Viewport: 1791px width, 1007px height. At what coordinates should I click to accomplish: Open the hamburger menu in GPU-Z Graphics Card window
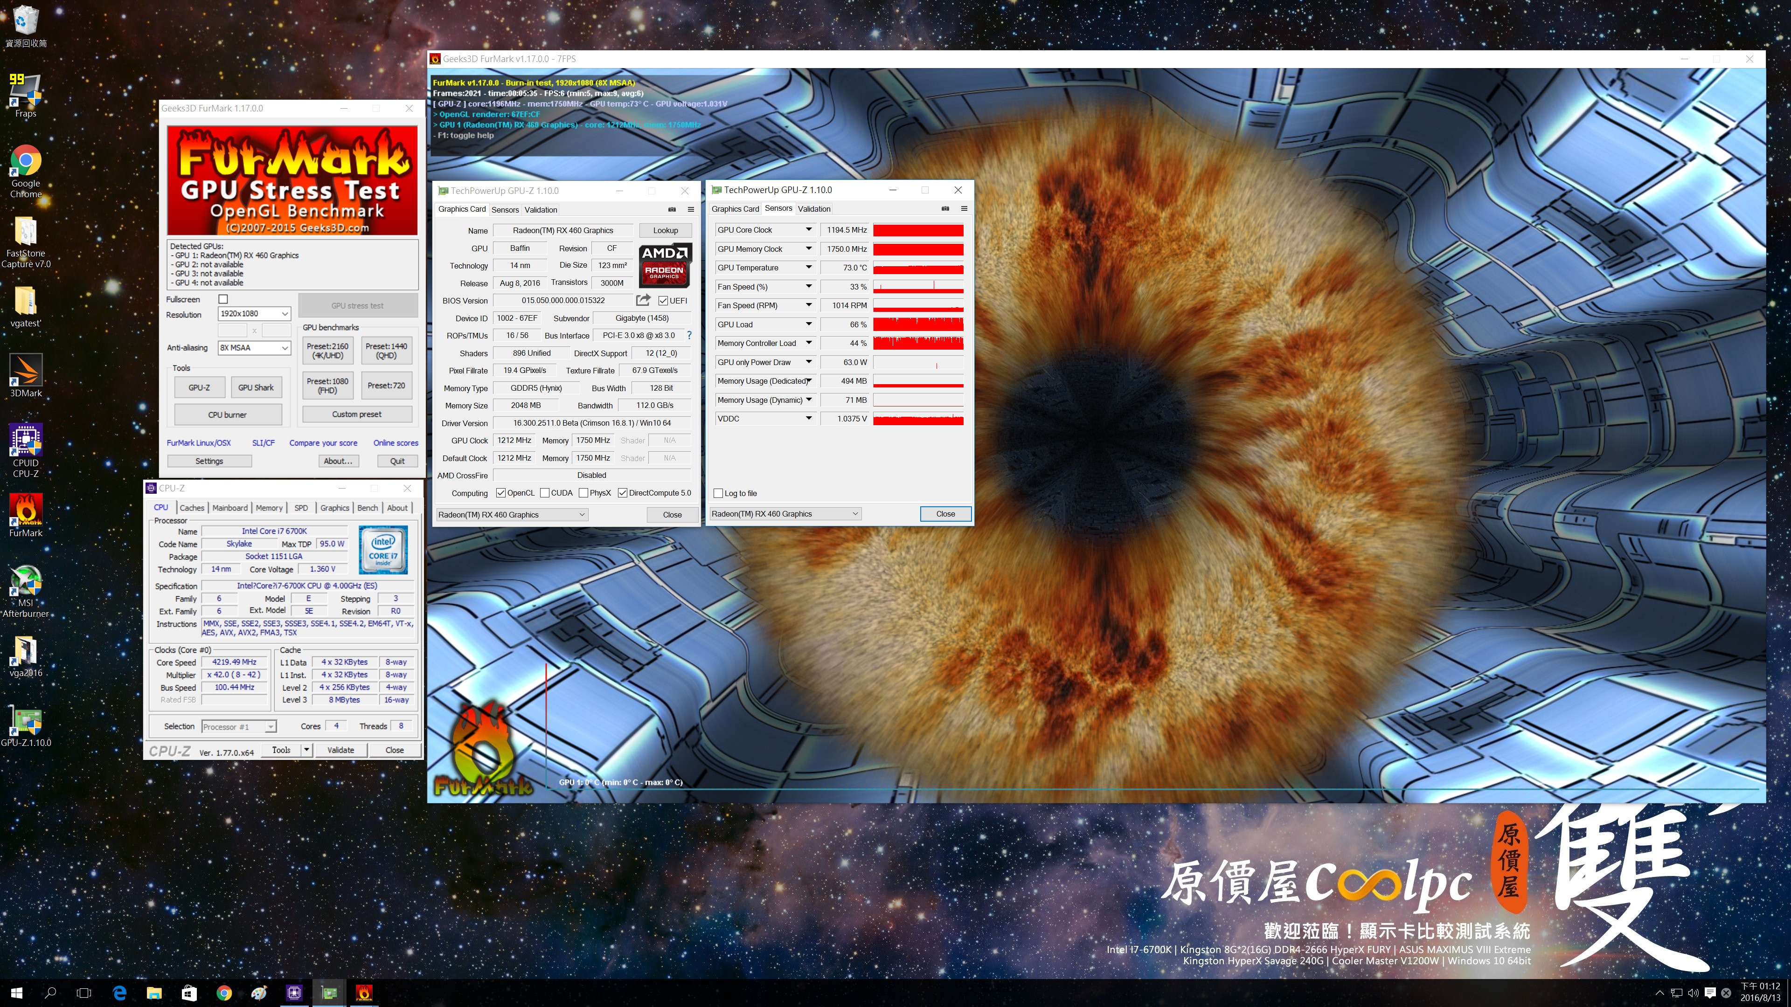[x=690, y=209]
